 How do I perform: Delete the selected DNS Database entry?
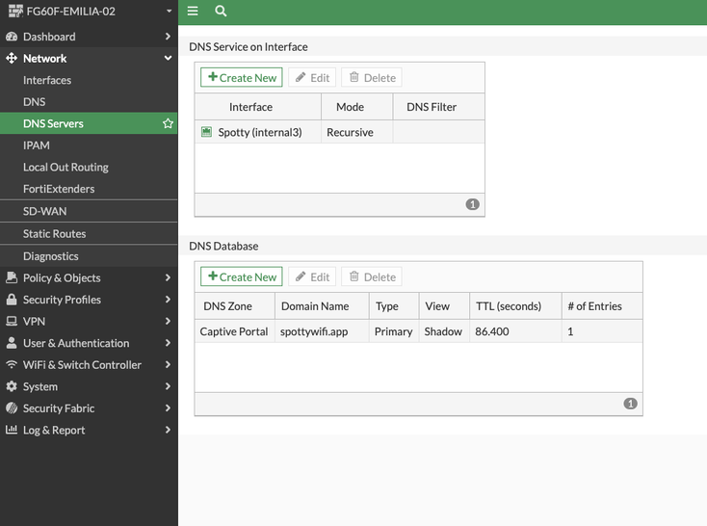pos(372,276)
